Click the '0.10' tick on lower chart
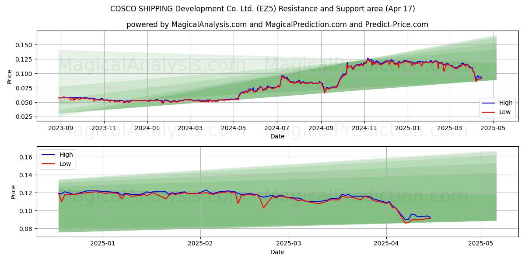The height and width of the screenshot is (262, 525). click(26, 211)
